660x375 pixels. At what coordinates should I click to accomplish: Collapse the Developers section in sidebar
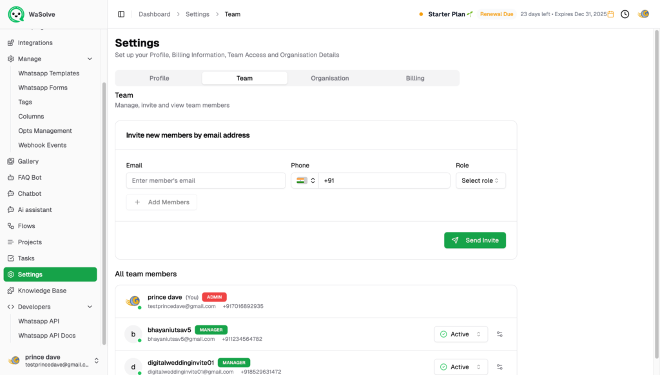[90, 307]
